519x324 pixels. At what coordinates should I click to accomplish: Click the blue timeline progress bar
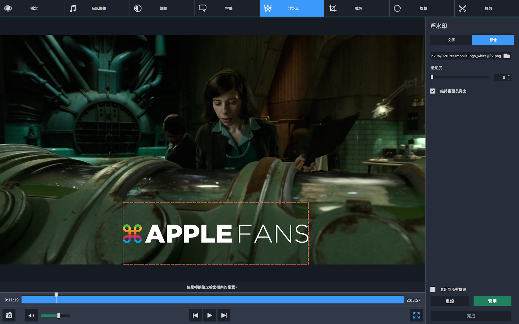pyautogui.click(x=213, y=300)
